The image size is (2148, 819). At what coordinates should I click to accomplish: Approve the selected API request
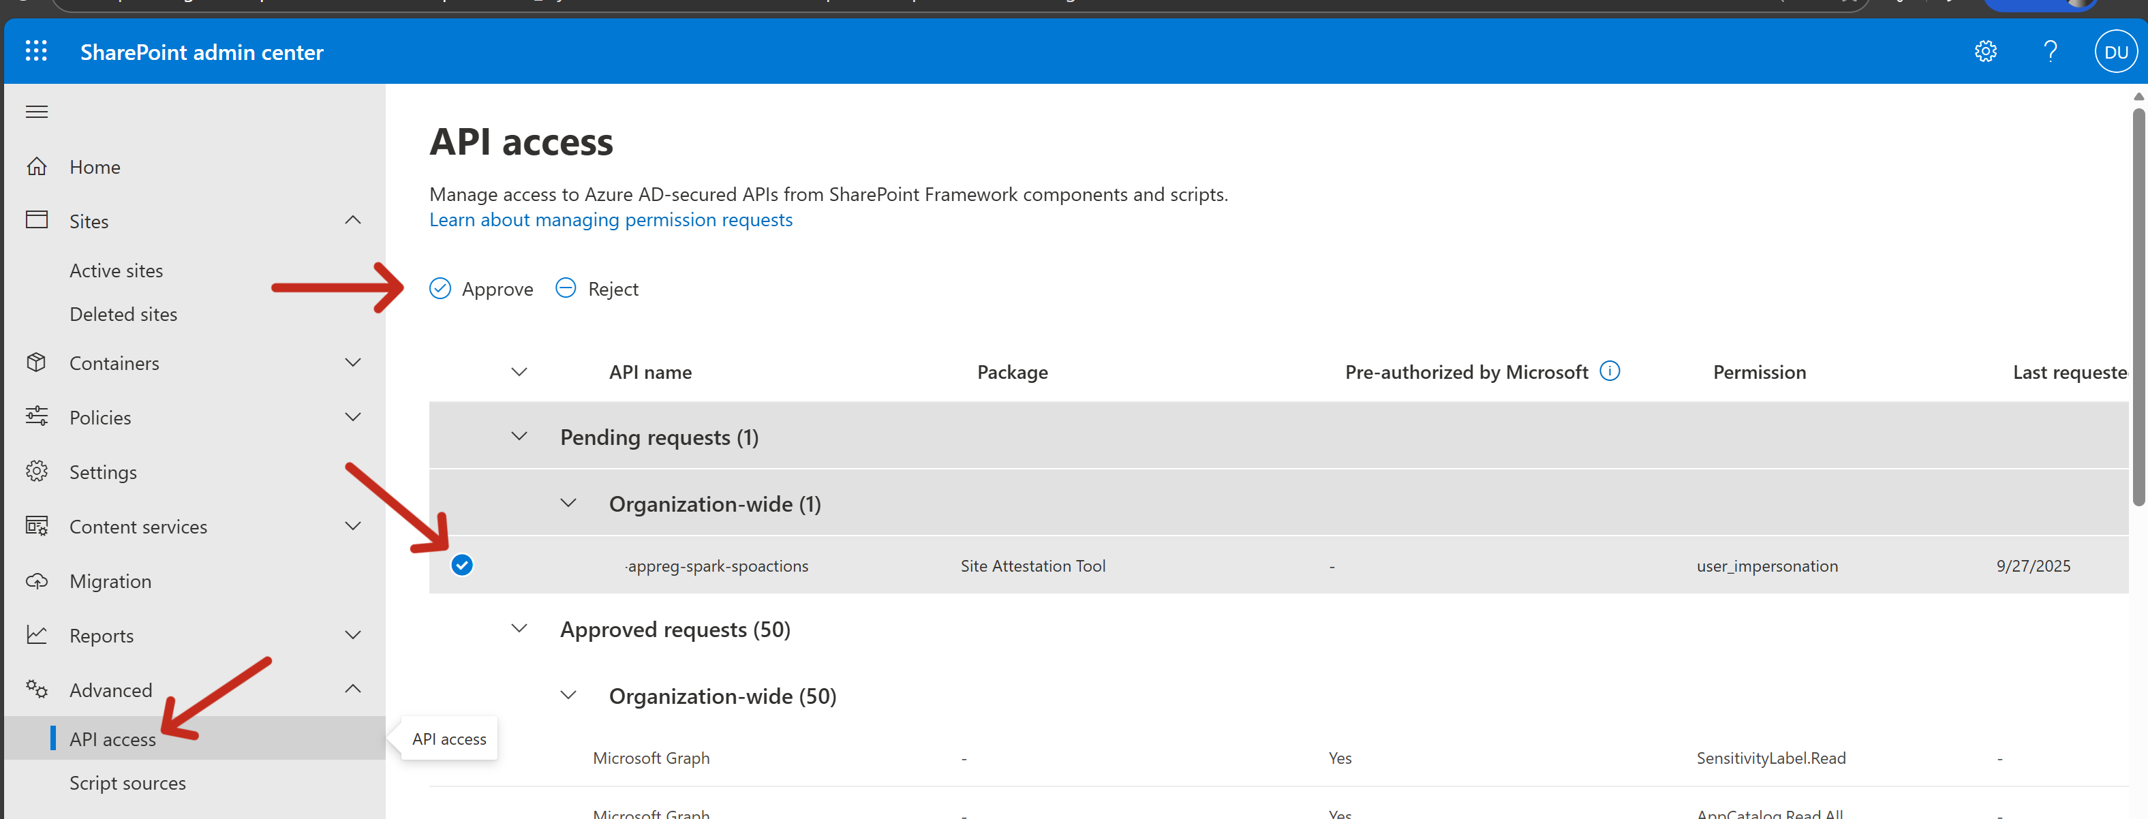coord(482,290)
